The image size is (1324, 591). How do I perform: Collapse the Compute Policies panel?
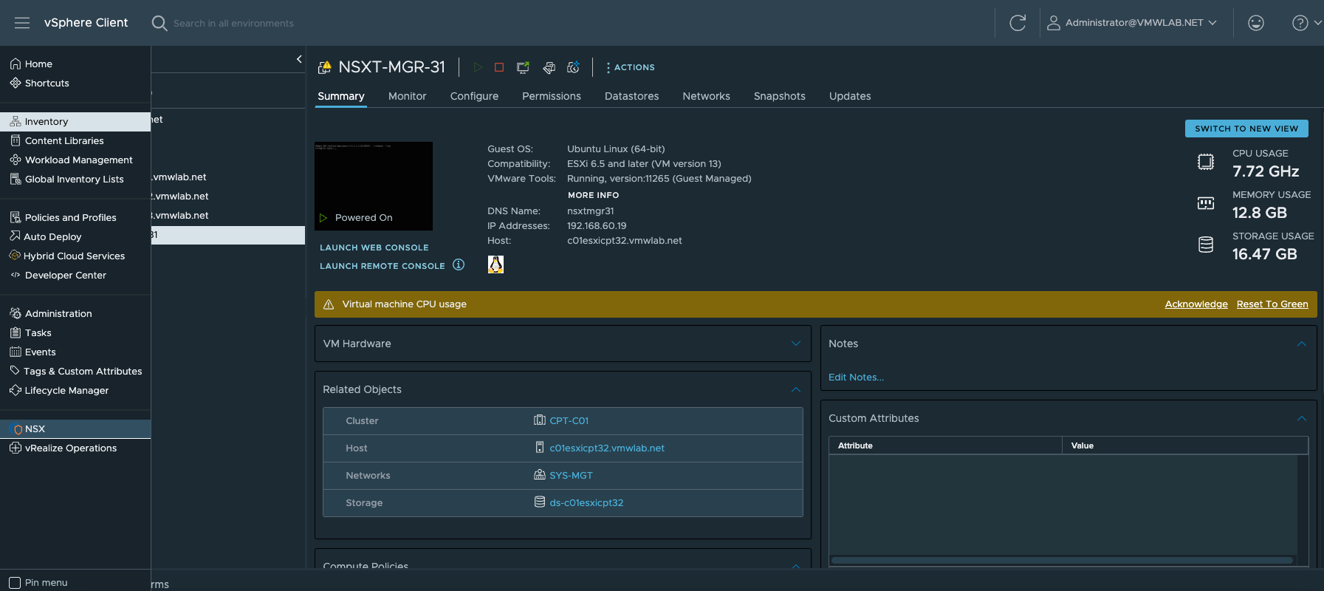[x=796, y=566]
